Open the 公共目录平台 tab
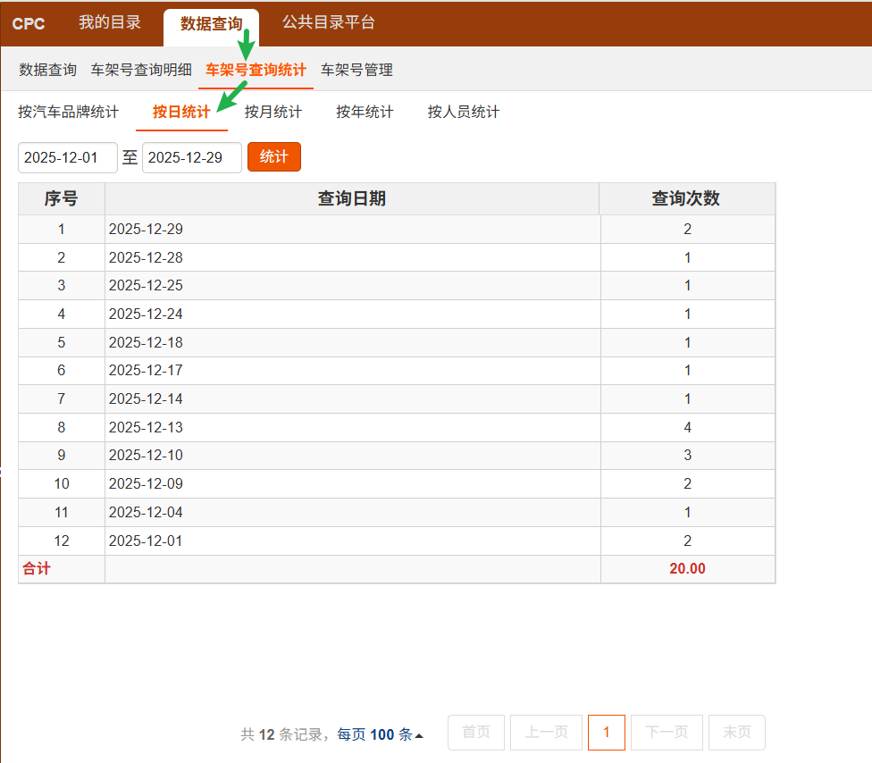This screenshot has height=763, width=872. click(329, 23)
